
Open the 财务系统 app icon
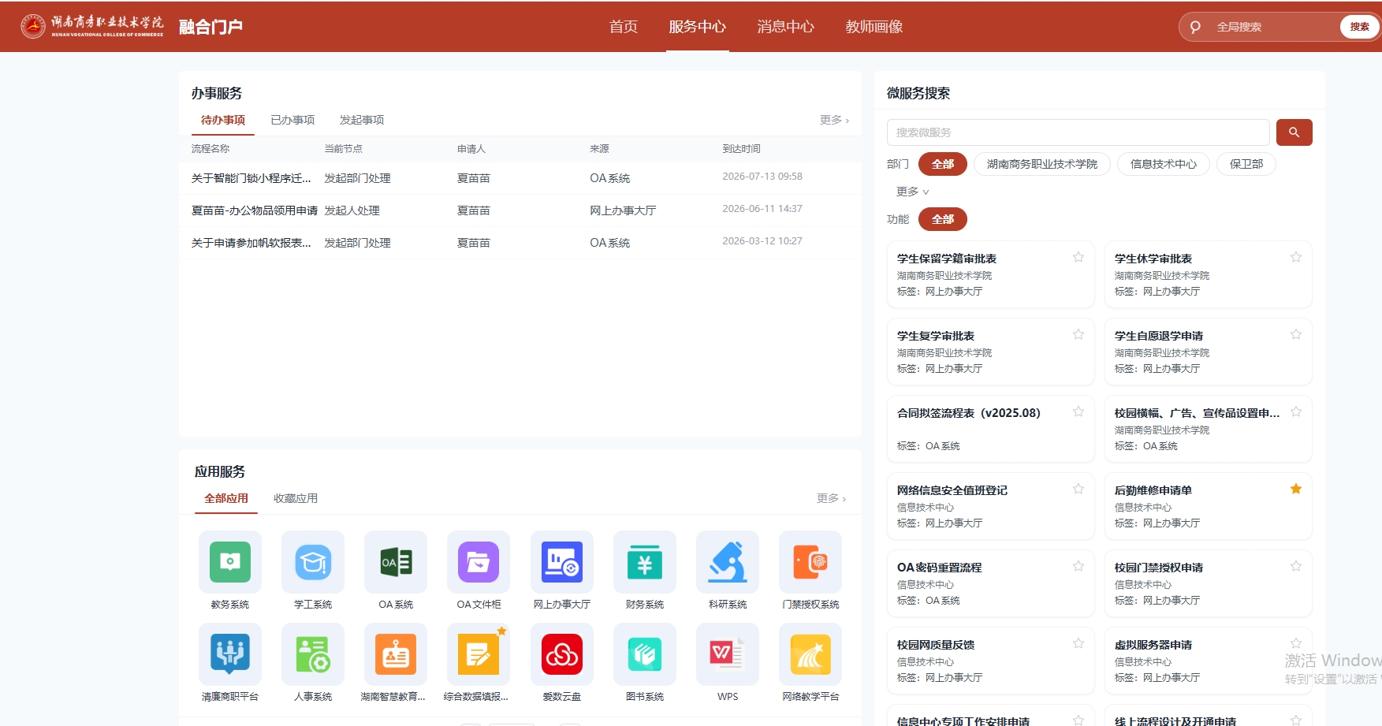coord(644,561)
